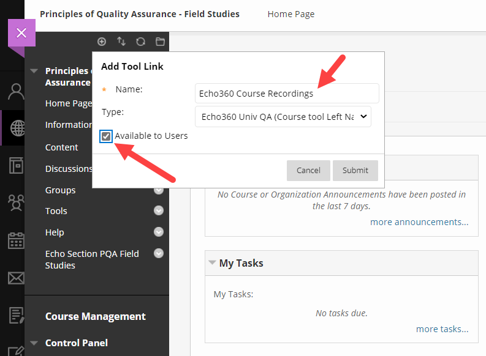Screen dimensions: 486x356
Task: Collapse the Control Panel section triangle
Action: tap(34, 343)
